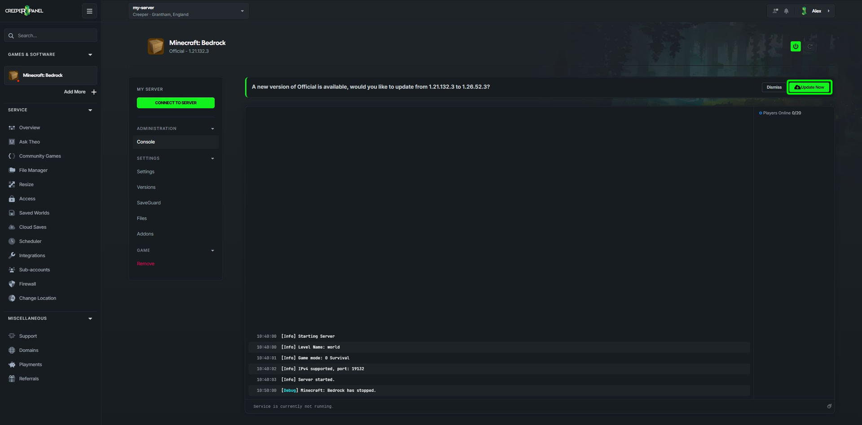Open SaveGuard in the server menu
The image size is (862, 425).
[149, 203]
